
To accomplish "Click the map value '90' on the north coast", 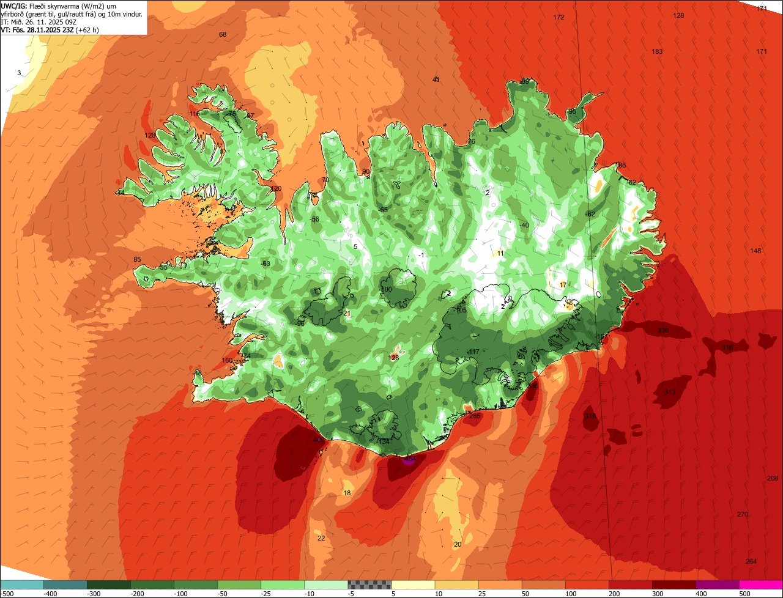I will [366, 171].
